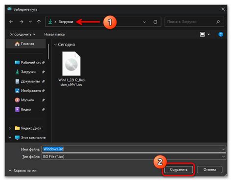Go back with the left arrow button
The height and width of the screenshot is (181, 232).
[x=11, y=22]
